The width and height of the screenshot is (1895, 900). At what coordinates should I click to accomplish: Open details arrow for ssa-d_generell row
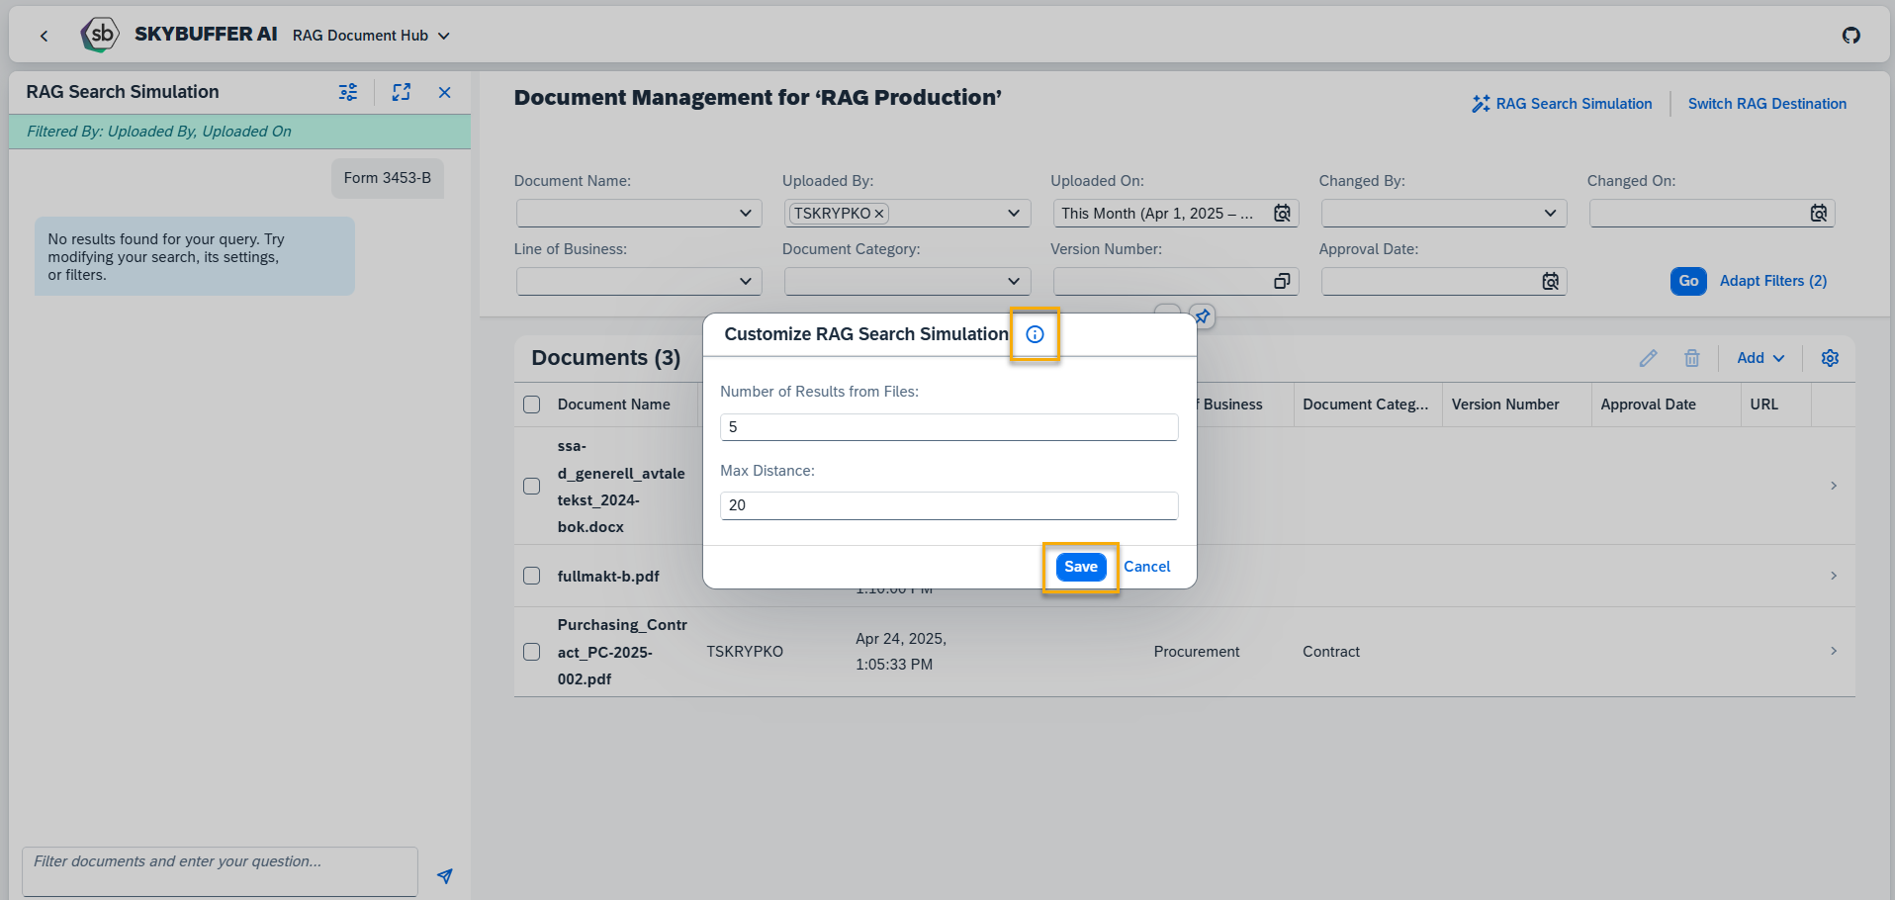pyautogui.click(x=1833, y=486)
